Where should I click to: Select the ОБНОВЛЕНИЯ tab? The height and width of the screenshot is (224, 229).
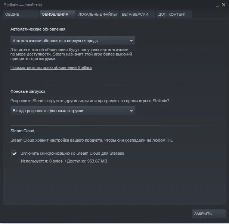click(58, 15)
